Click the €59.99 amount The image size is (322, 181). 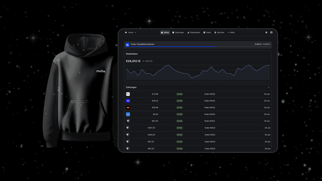point(155,107)
